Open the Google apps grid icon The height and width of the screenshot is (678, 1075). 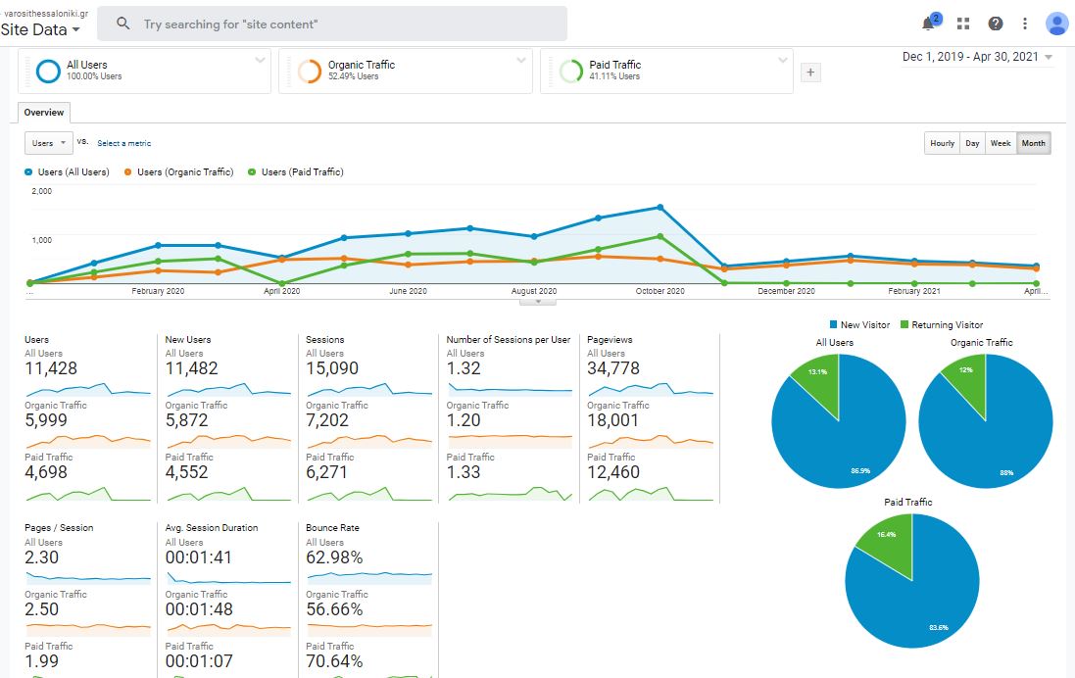pos(963,24)
